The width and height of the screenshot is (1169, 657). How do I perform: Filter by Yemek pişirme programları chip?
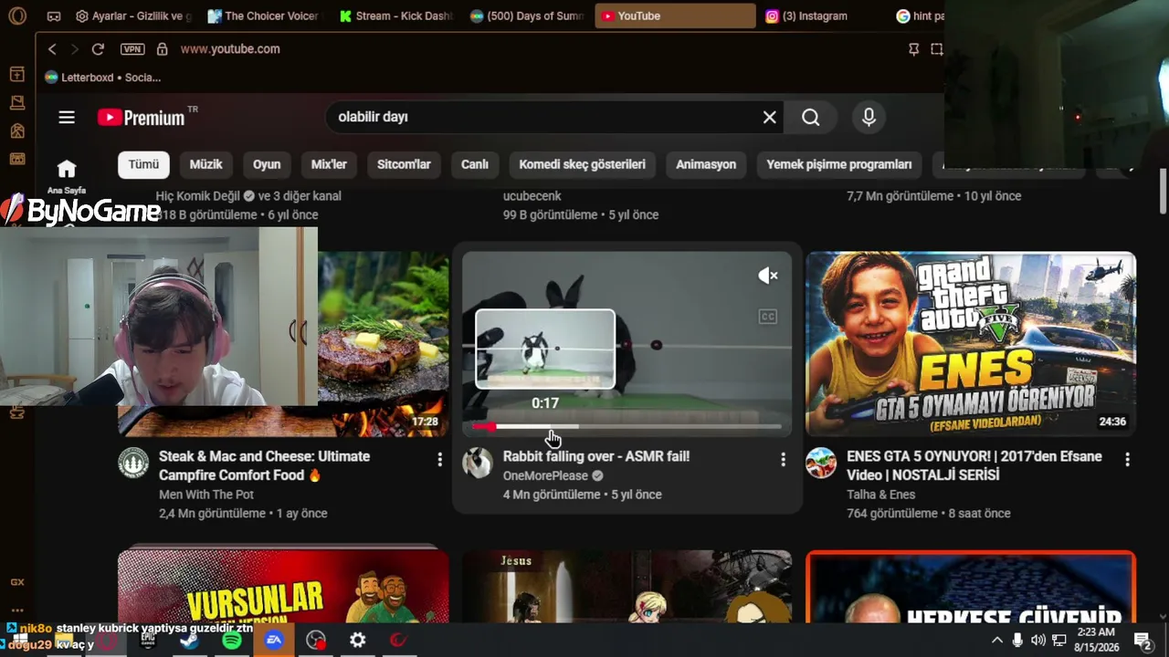click(839, 164)
